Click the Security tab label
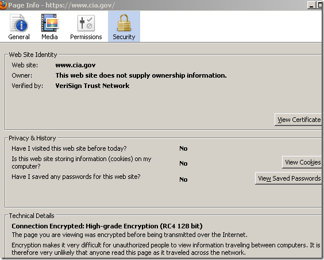The width and height of the screenshot is (324, 260). [124, 37]
